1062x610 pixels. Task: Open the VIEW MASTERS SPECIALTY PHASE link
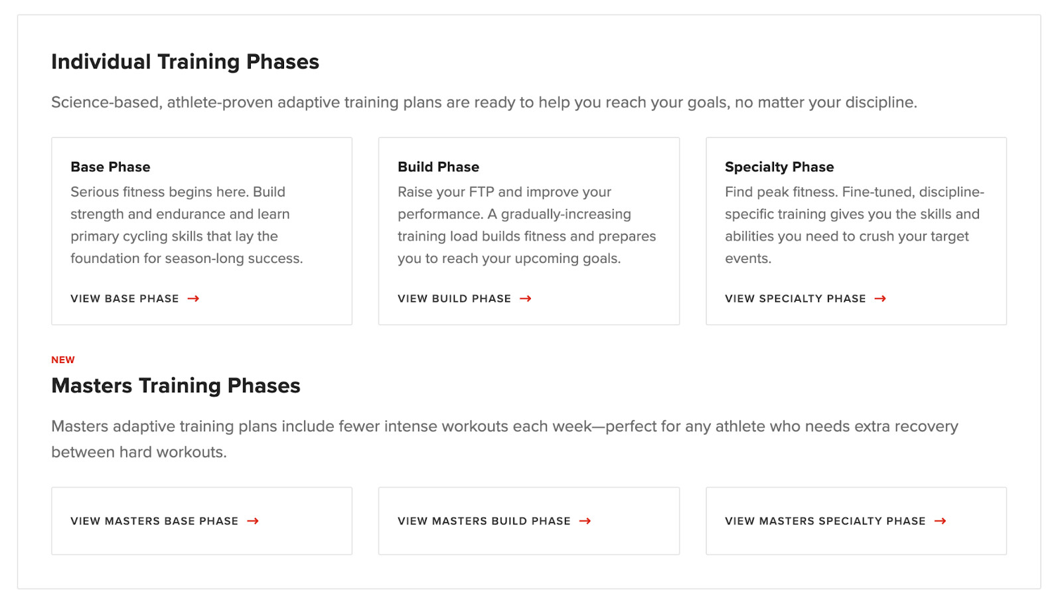coord(825,521)
